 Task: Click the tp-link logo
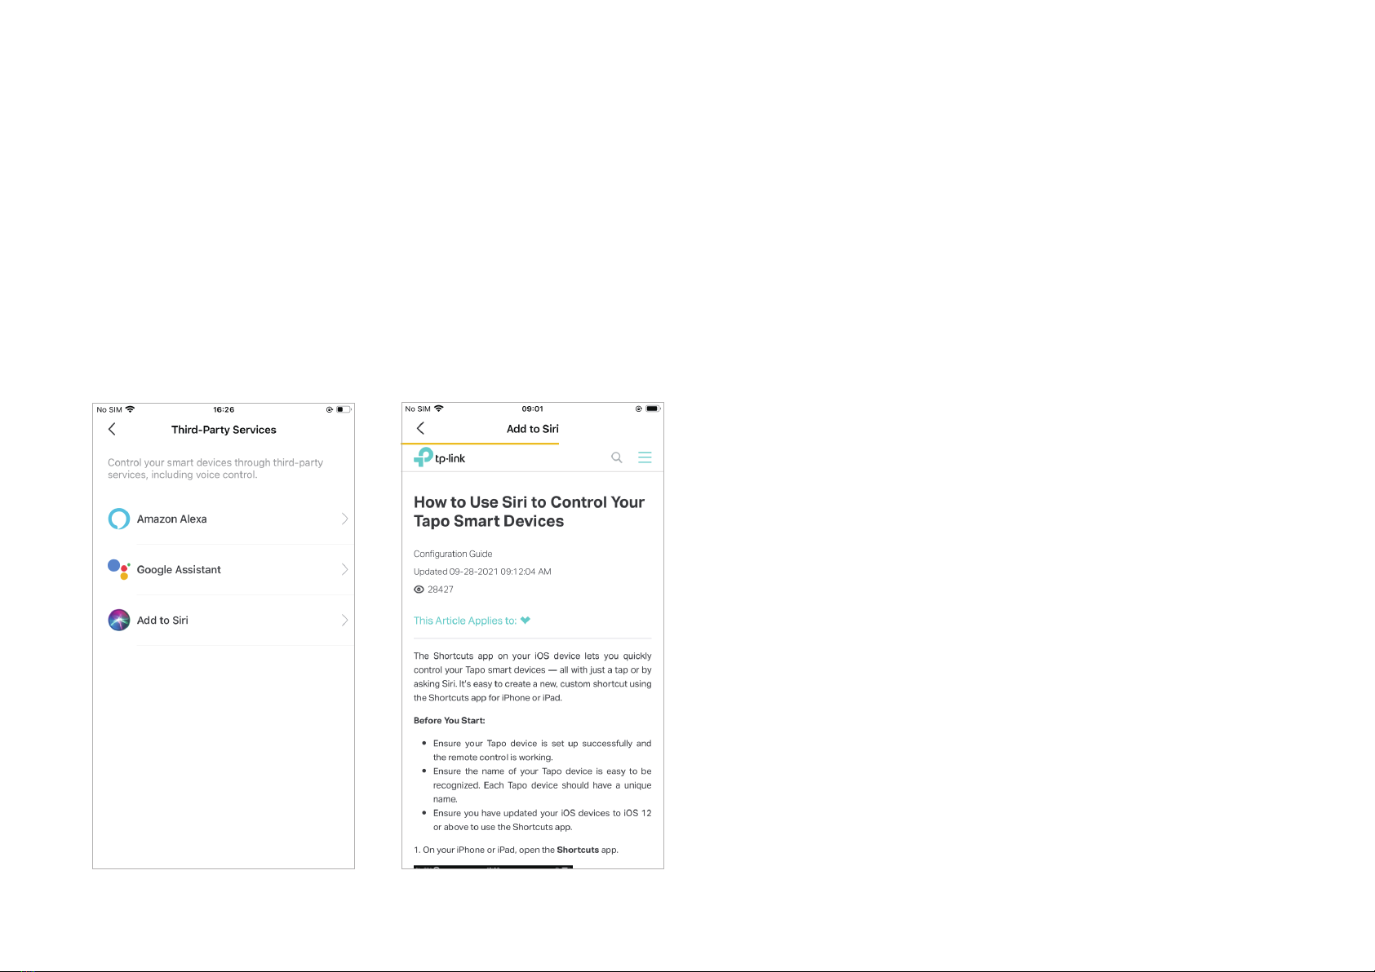[x=439, y=457]
